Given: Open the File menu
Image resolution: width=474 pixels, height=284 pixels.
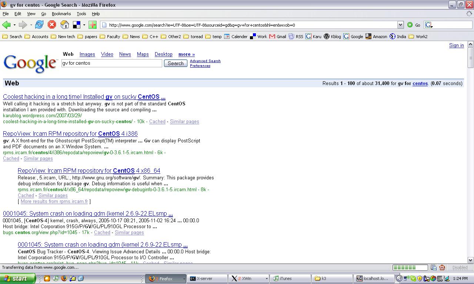Looking at the screenshot, I should point(6,14).
